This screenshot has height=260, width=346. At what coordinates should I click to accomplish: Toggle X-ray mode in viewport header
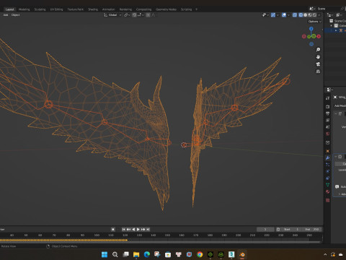(295, 15)
